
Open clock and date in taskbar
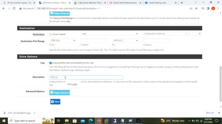(x=208, y=121)
